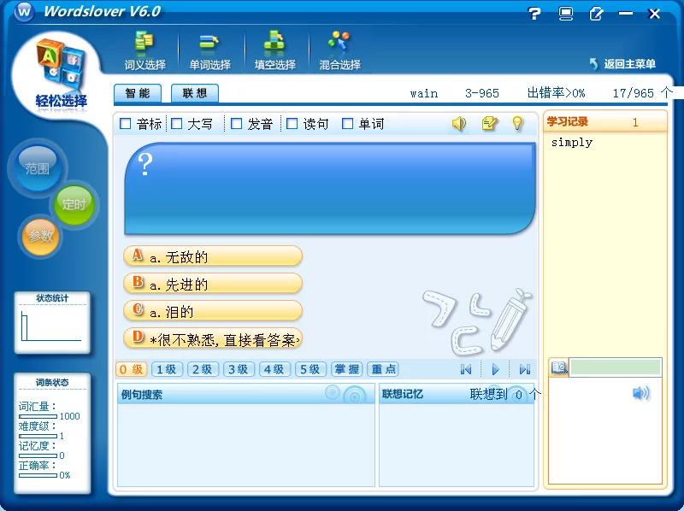Click the edit note icon in title bar

point(596,14)
